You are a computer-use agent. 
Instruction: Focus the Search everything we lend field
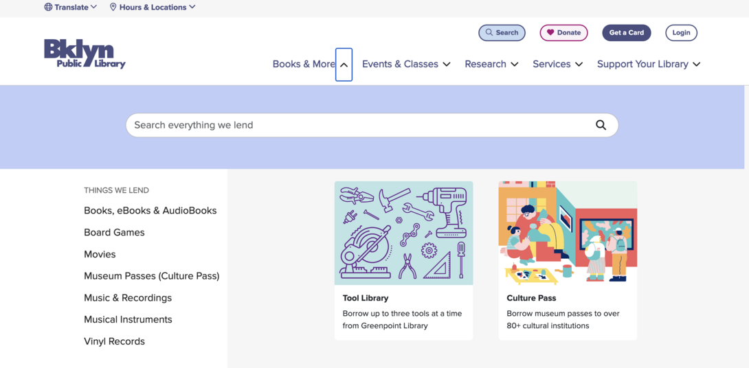tap(372, 125)
